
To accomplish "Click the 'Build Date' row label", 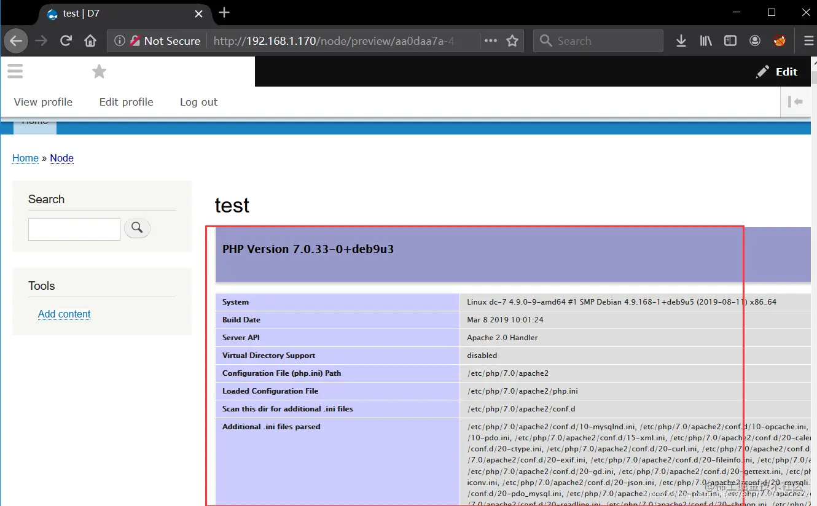I will 241,320.
